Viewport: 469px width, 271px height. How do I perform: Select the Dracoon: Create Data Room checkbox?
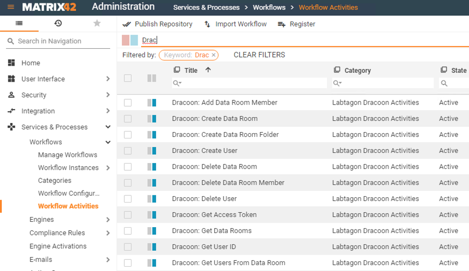point(128,119)
